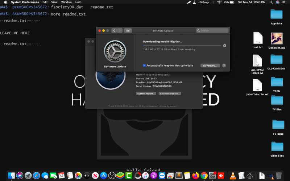This screenshot has width=290, height=181.
Task: Open App Store in the dock
Action: click(x=103, y=176)
